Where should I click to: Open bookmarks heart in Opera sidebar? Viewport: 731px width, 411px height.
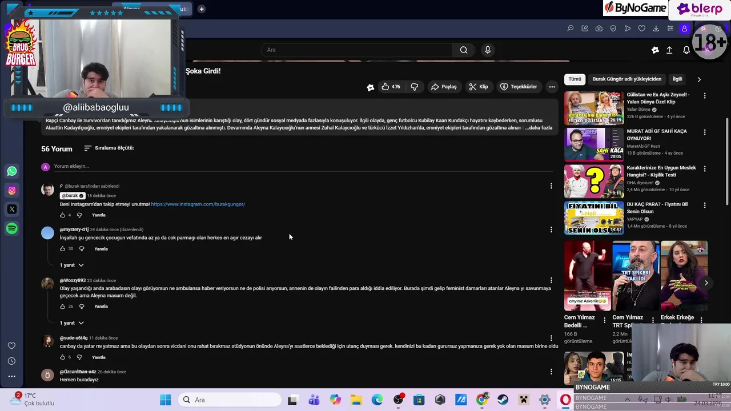click(x=11, y=346)
